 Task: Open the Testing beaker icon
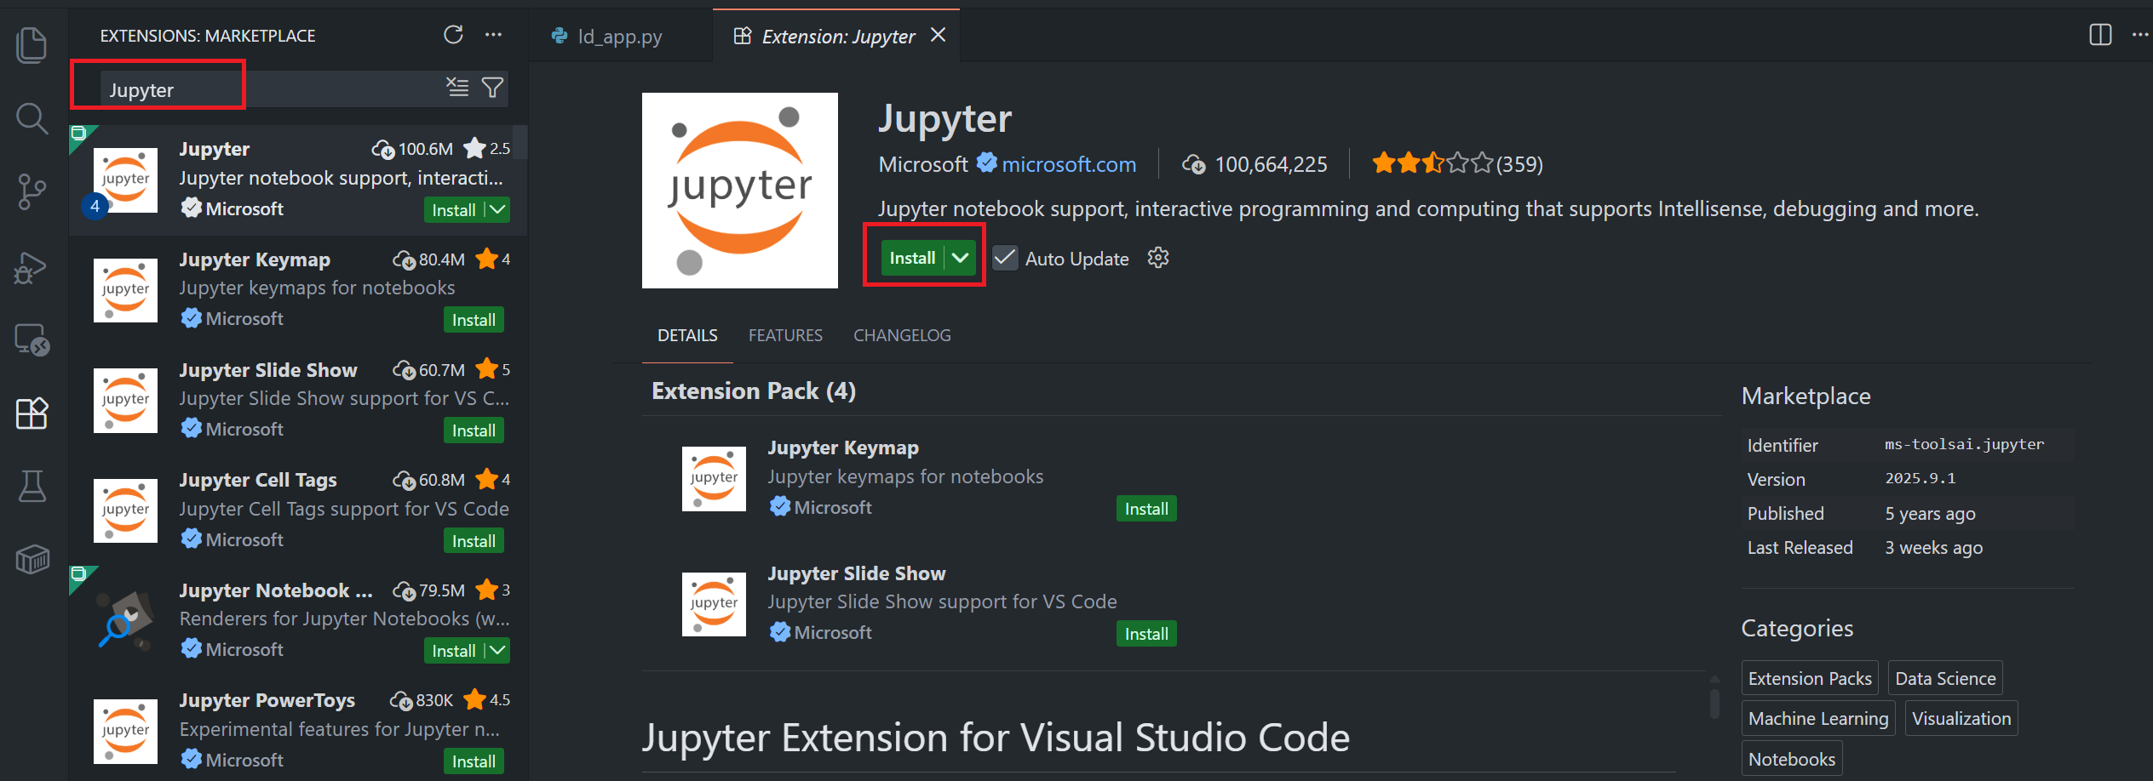point(32,486)
